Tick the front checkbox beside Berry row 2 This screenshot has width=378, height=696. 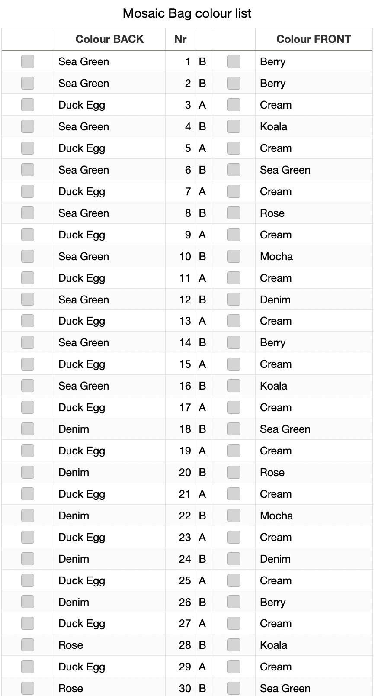(234, 83)
